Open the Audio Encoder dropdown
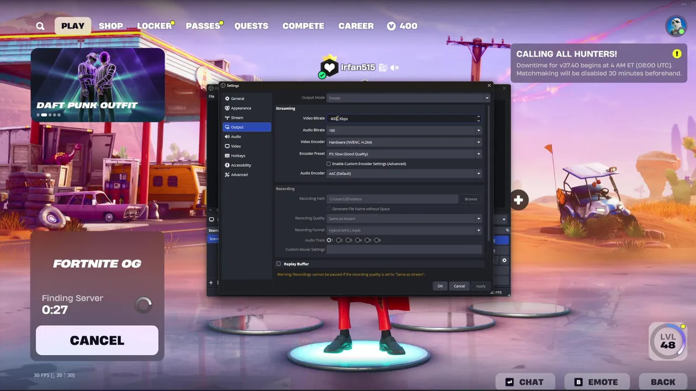Screen dimensions: 696x391 [404, 173]
